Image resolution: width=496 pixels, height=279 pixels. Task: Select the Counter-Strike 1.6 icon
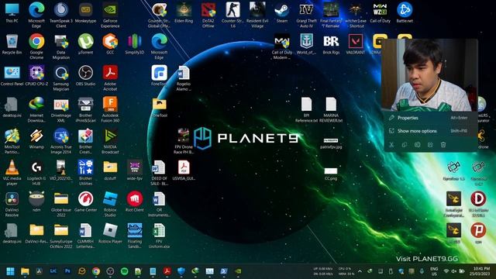[x=232, y=15]
